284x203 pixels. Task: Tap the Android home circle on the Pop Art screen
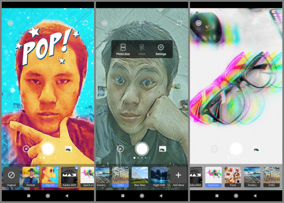pos(48,195)
